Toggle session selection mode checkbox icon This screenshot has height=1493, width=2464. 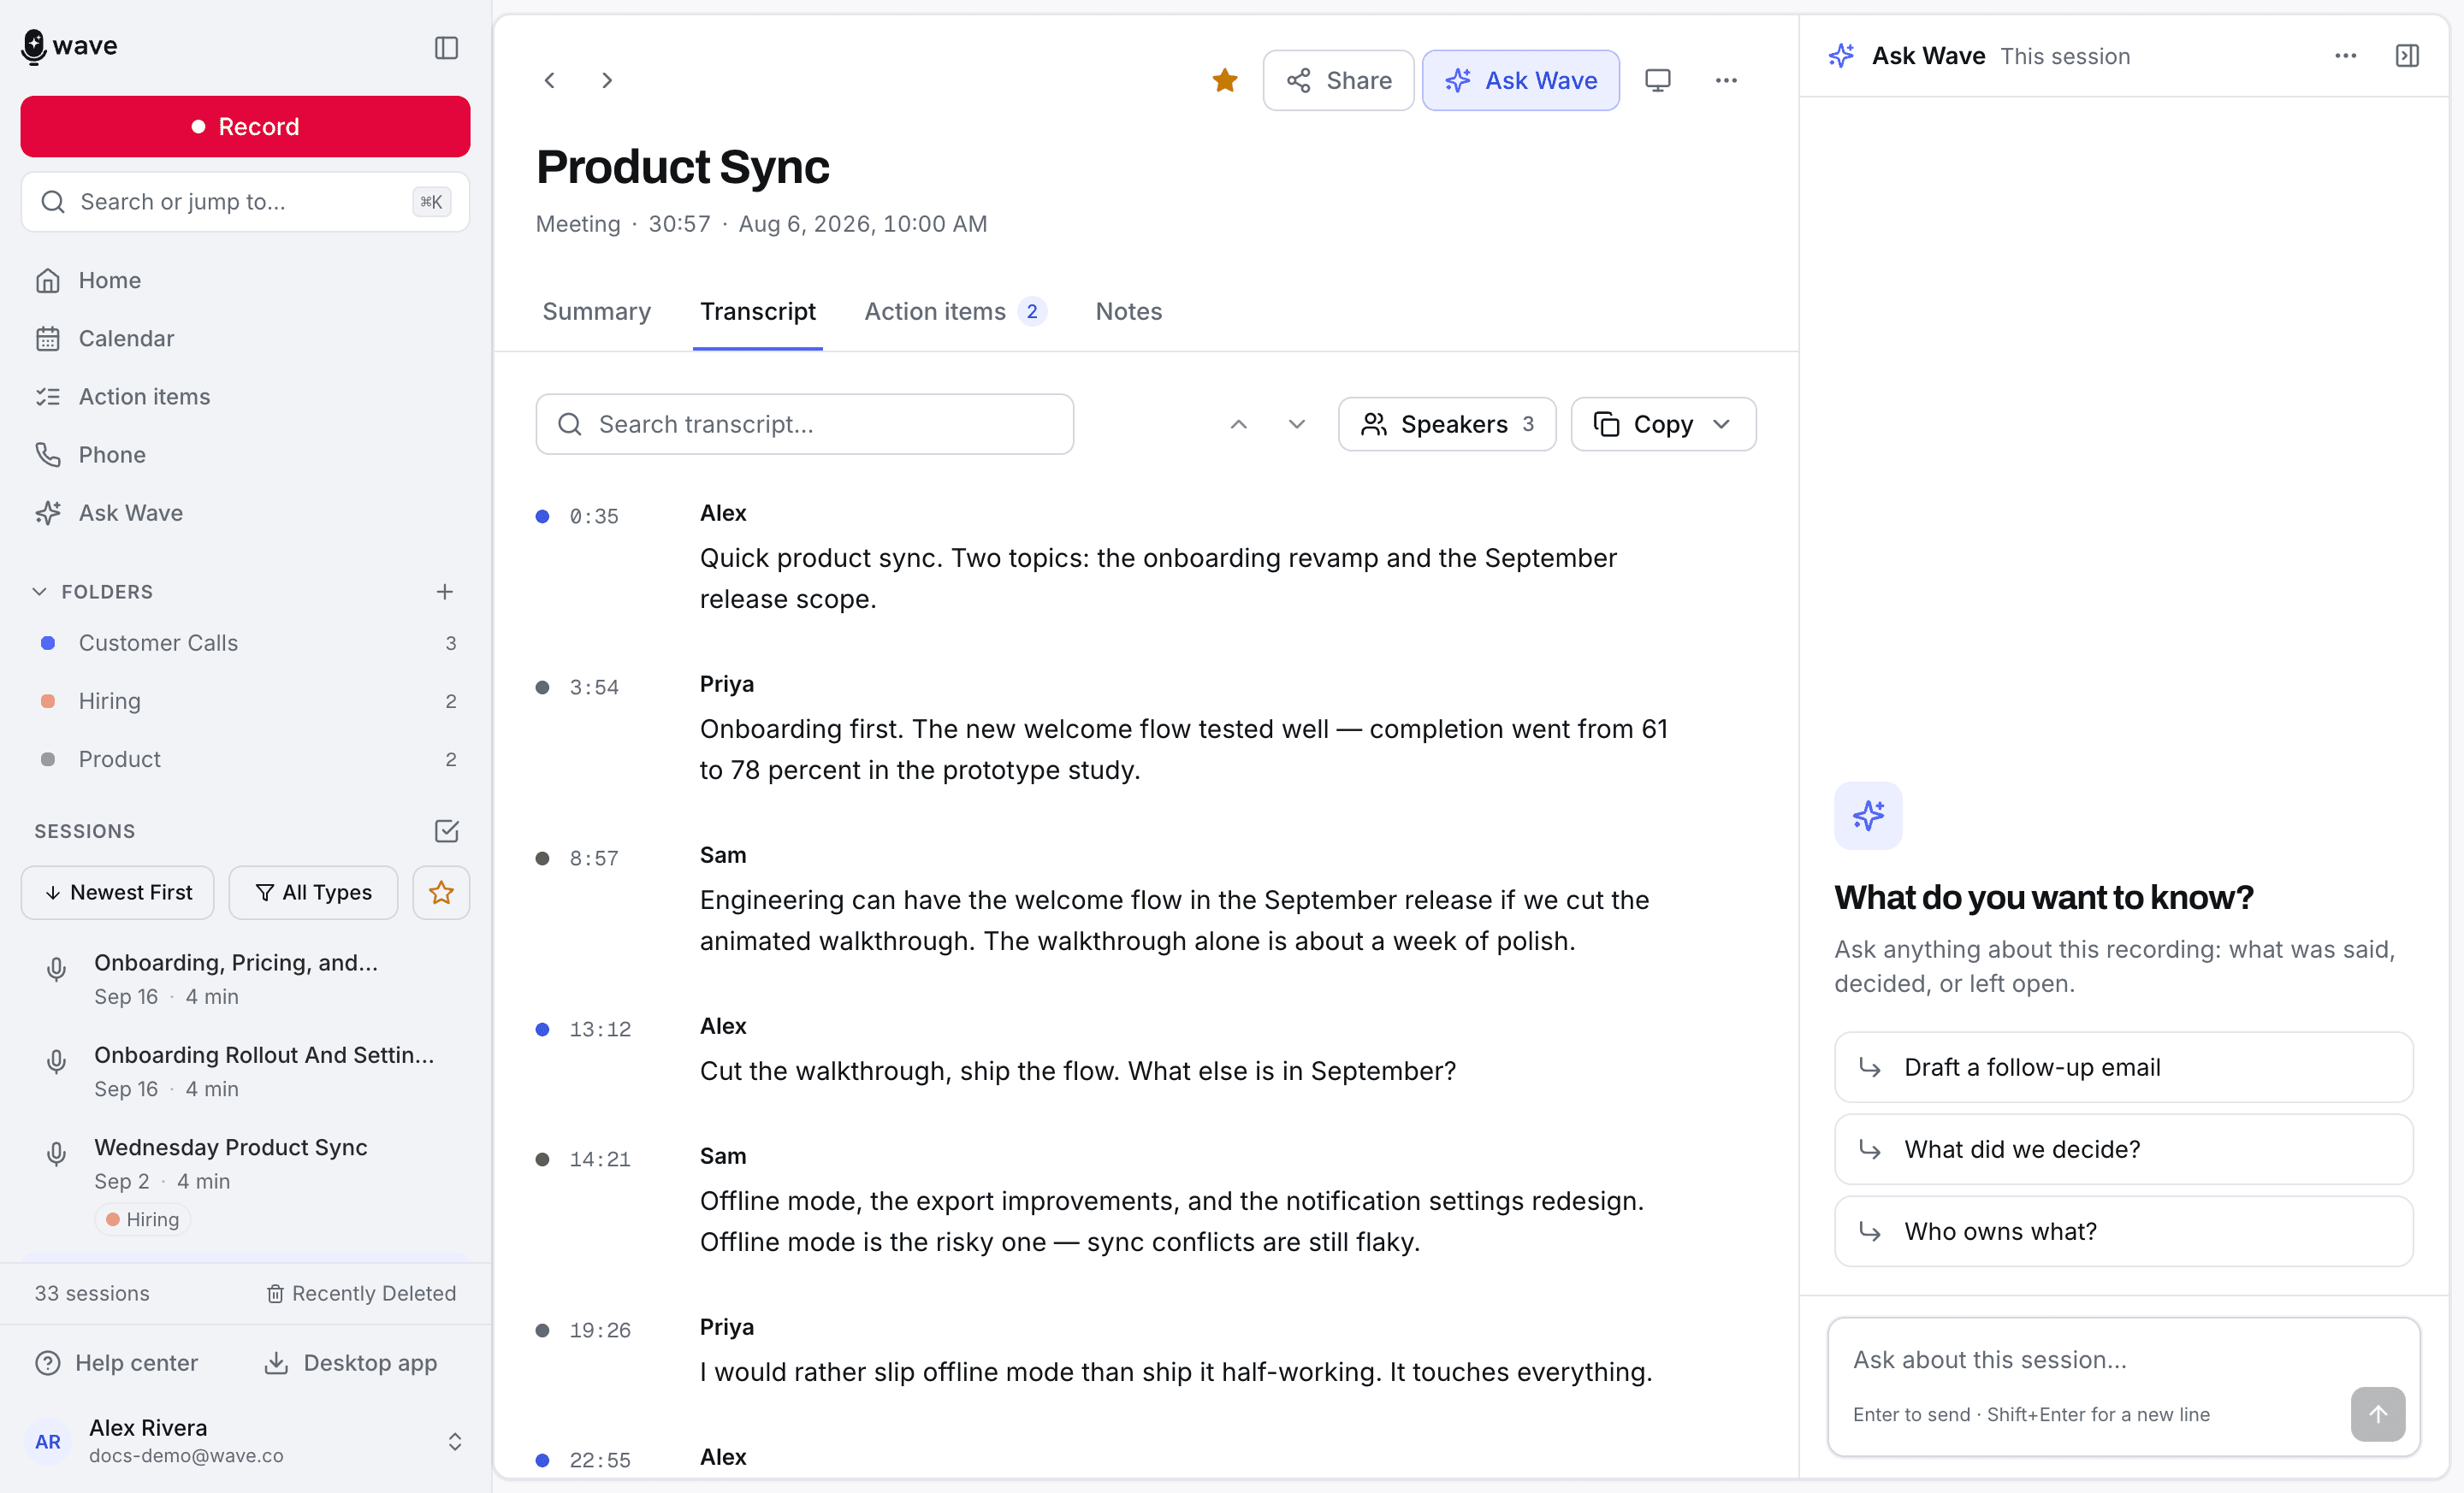coord(446,830)
